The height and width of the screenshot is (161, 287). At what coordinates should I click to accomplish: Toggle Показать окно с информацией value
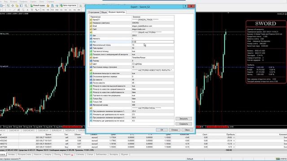pyautogui.click(x=153, y=55)
